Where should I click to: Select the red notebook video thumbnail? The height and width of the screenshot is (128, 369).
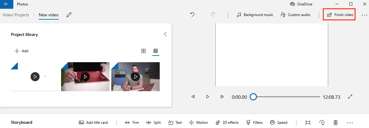click(x=85, y=77)
